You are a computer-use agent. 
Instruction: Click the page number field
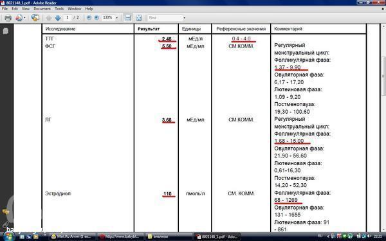[x=67, y=18]
